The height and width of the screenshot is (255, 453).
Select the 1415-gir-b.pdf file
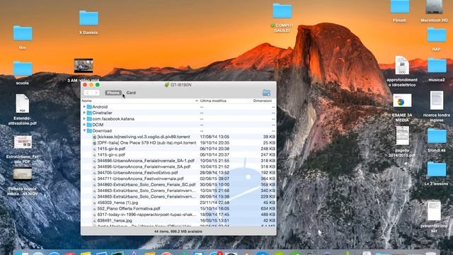pos(178,149)
